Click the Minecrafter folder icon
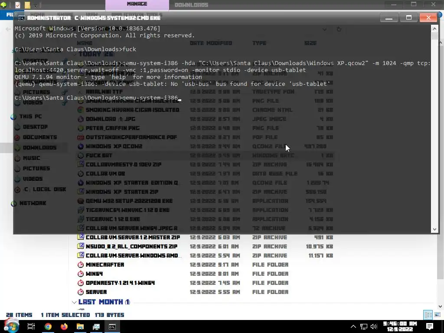The height and width of the screenshot is (333, 444). pos(81,264)
